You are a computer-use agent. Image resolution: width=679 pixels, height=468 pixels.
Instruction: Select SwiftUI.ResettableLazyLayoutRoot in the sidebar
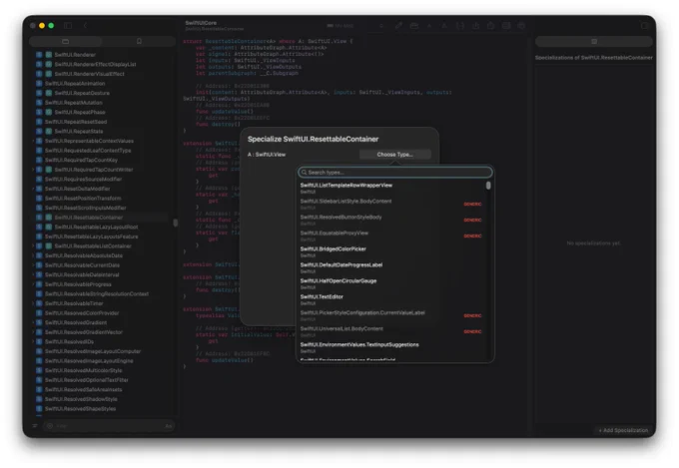pos(99,227)
